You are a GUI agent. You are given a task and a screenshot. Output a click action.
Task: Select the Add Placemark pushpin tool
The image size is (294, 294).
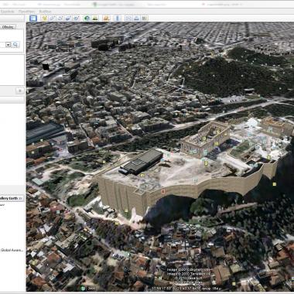tap(45, 18)
